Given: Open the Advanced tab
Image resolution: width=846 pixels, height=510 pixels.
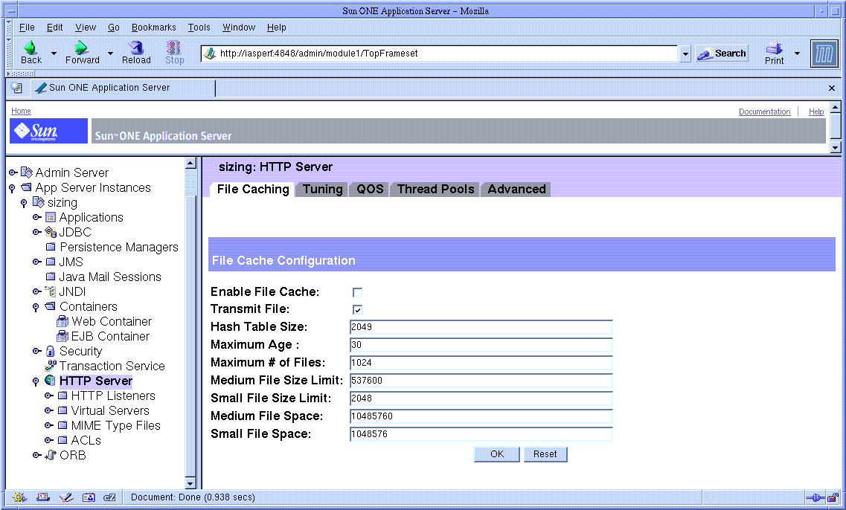Looking at the screenshot, I should click(516, 190).
